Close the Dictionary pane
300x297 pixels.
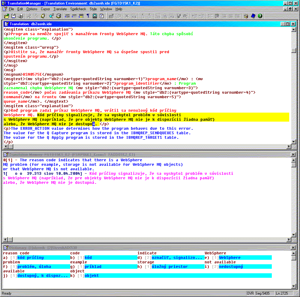[x=293, y=247]
